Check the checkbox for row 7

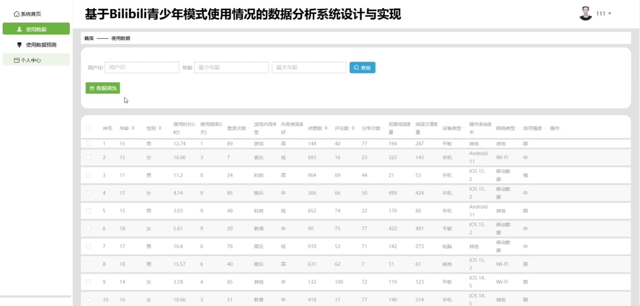88,246
